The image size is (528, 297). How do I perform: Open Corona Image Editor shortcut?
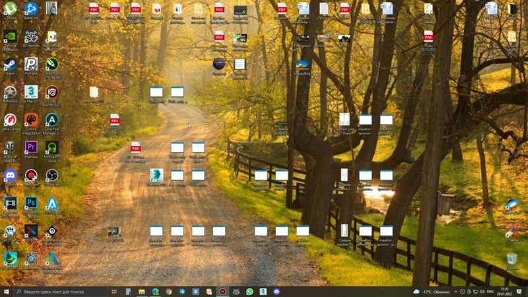click(x=31, y=124)
